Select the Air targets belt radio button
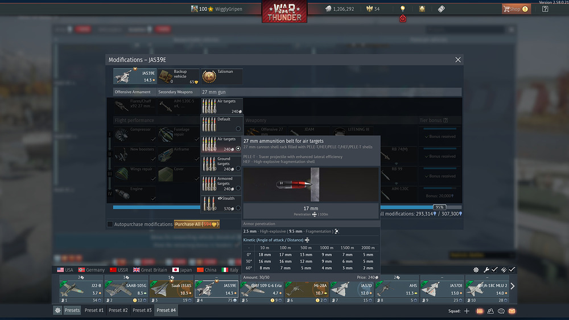Viewport: 569px width, 320px height. [x=238, y=149]
